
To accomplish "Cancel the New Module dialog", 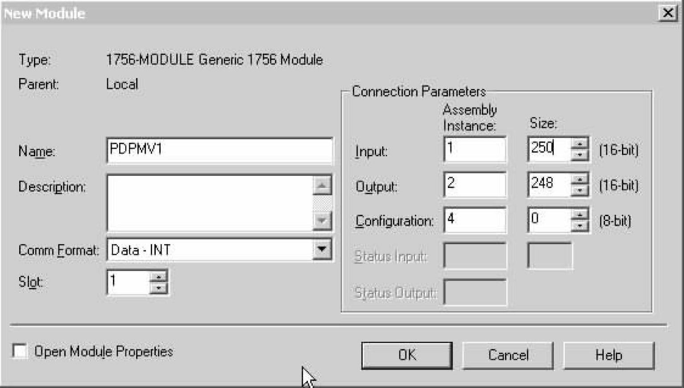I will point(508,355).
